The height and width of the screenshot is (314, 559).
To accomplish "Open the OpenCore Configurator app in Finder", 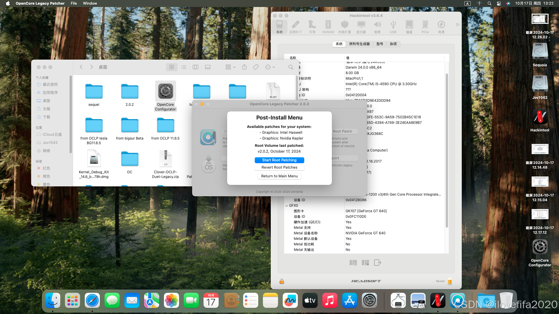I will 165,91.
